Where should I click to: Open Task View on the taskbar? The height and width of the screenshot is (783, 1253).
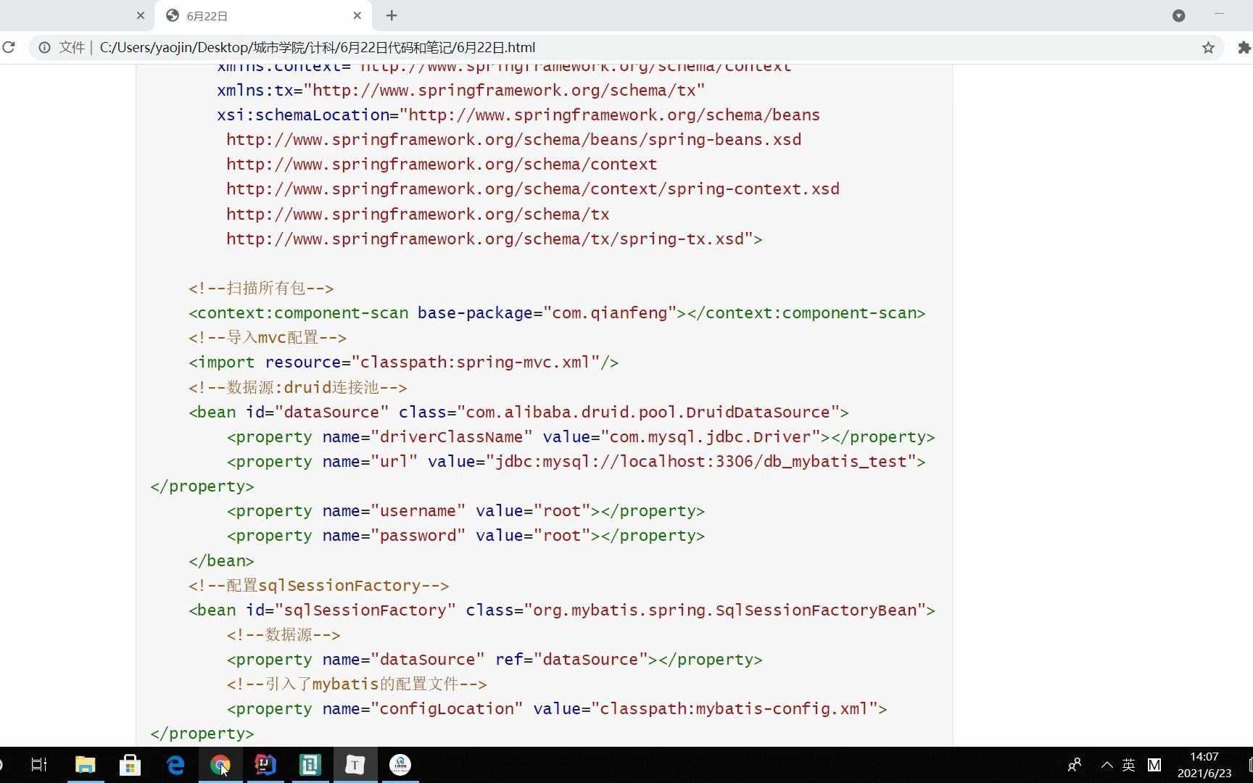tap(39, 765)
